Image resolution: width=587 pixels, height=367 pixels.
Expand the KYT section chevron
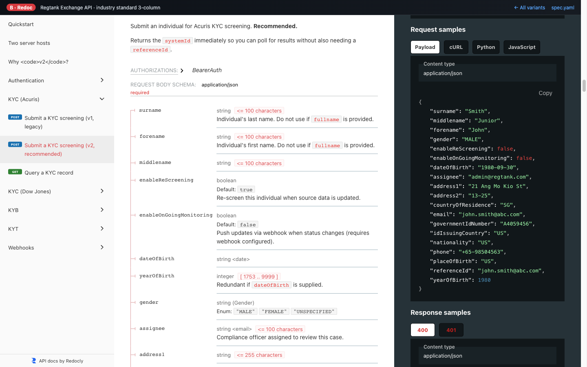click(102, 229)
